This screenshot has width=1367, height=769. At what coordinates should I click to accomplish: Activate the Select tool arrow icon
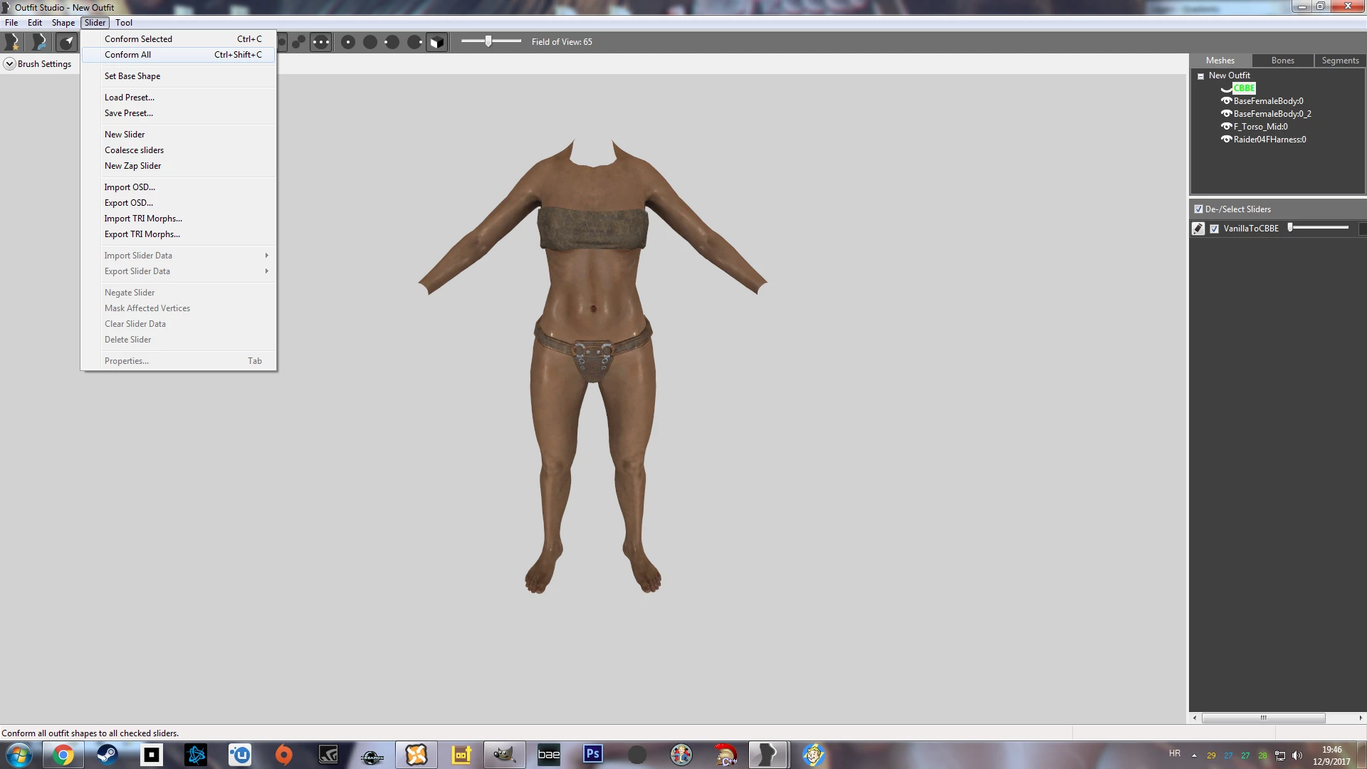click(x=67, y=42)
